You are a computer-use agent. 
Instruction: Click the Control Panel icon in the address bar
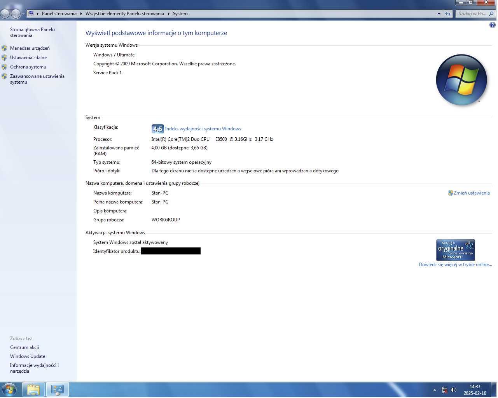tap(31, 13)
